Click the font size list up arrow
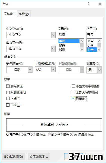The width and height of the screenshot is (106, 163). coord(99,41)
